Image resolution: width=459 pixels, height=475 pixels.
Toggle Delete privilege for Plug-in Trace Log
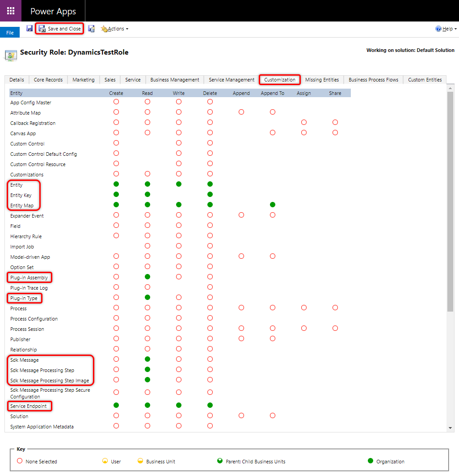pos(210,287)
